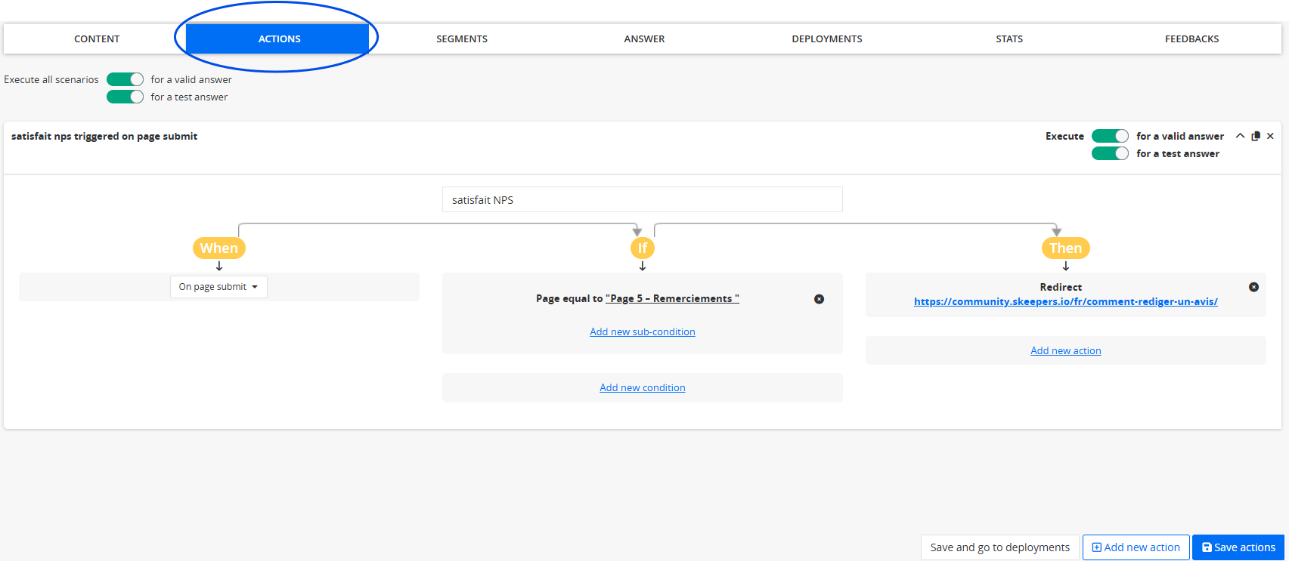1289x561 pixels.
Task: Remove the Page 5 – Remerciements condition
Action: [x=819, y=299]
